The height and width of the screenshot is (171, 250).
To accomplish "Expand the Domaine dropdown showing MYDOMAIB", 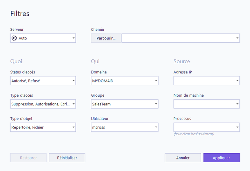I will [x=125, y=81].
